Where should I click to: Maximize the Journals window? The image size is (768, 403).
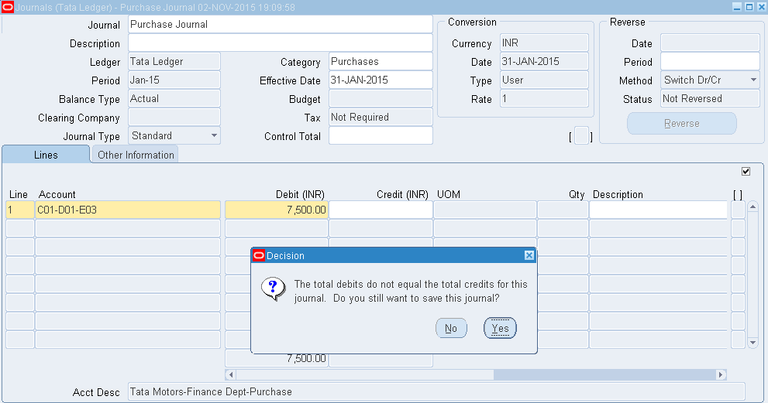(x=749, y=7)
